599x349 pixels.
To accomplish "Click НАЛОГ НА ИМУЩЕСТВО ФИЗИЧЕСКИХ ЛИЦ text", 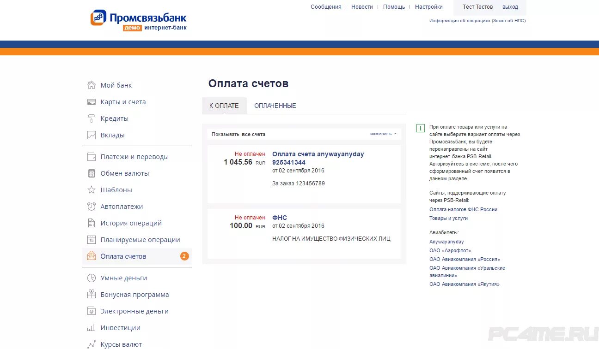I will (331, 239).
